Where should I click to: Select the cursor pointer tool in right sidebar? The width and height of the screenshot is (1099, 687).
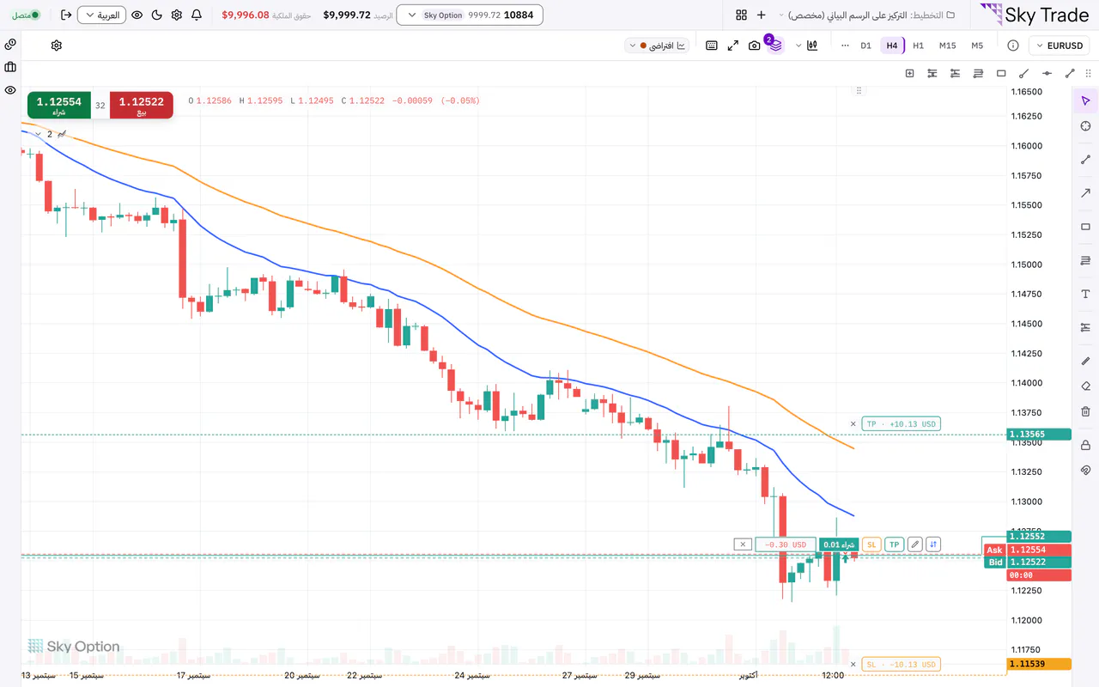(1085, 101)
